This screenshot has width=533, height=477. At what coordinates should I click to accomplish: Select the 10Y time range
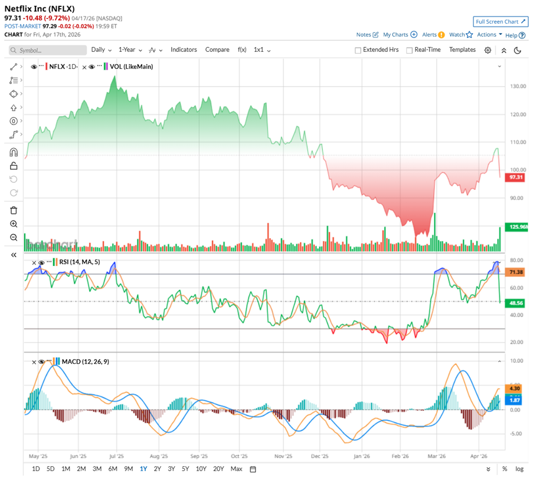[x=201, y=469]
